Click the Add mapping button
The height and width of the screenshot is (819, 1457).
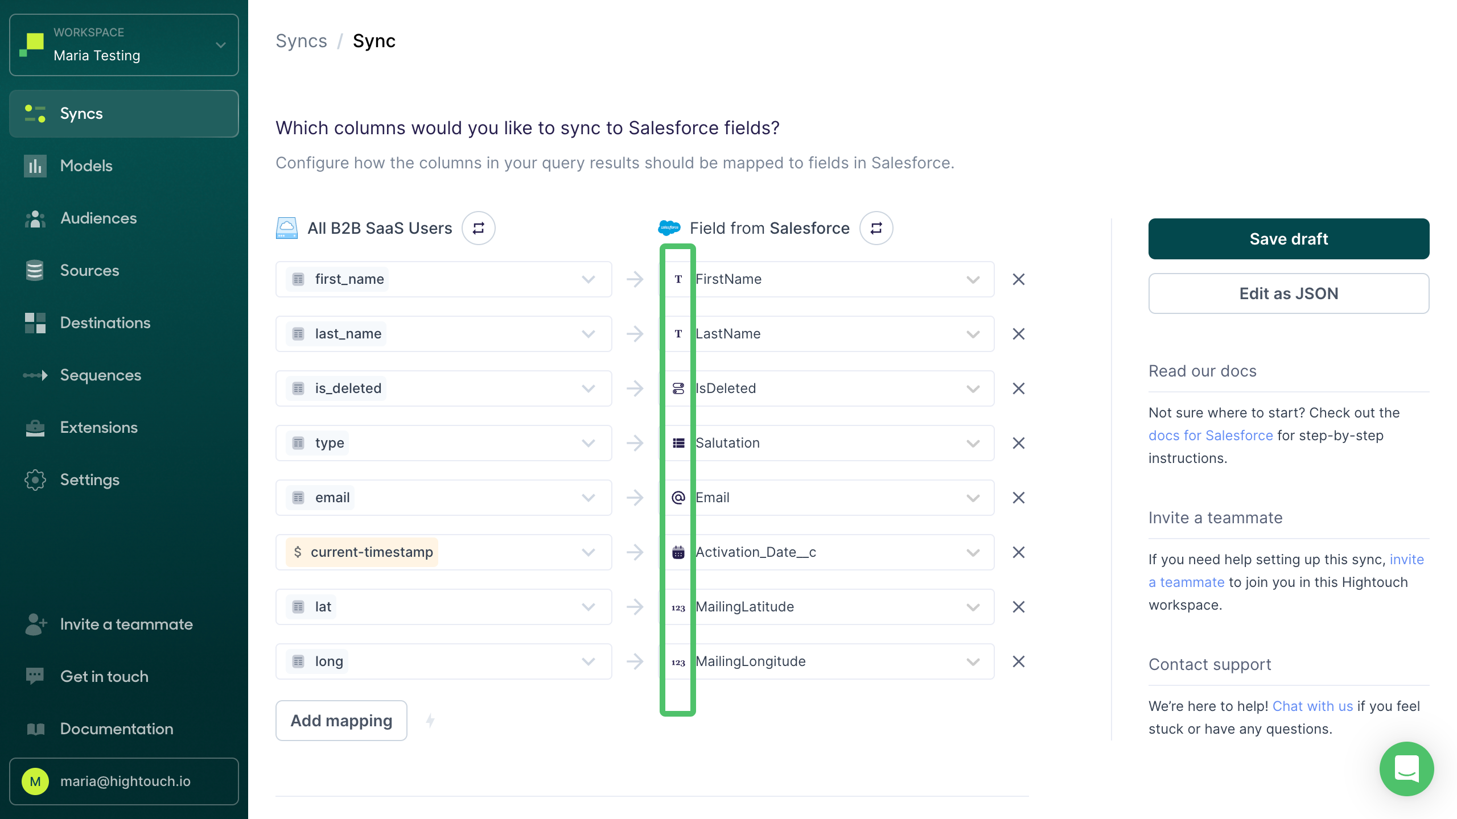click(x=341, y=720)
